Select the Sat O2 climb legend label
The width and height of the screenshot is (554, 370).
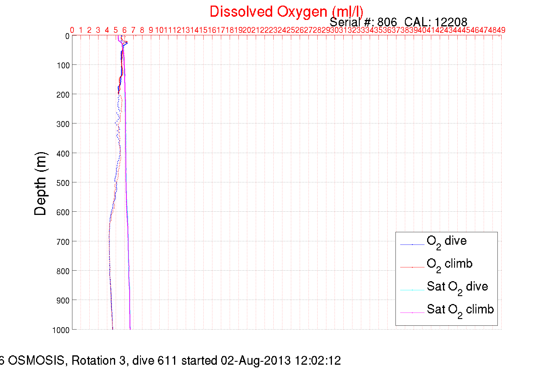460,310
